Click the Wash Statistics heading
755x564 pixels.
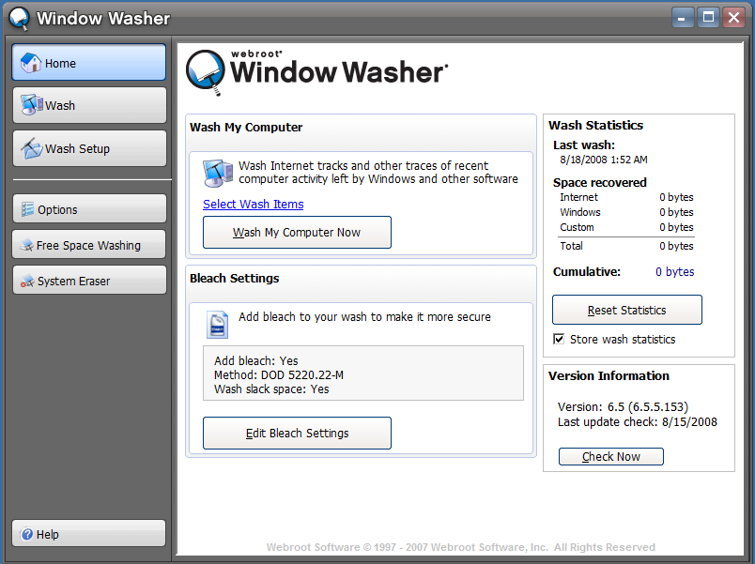tap(595, 126)
